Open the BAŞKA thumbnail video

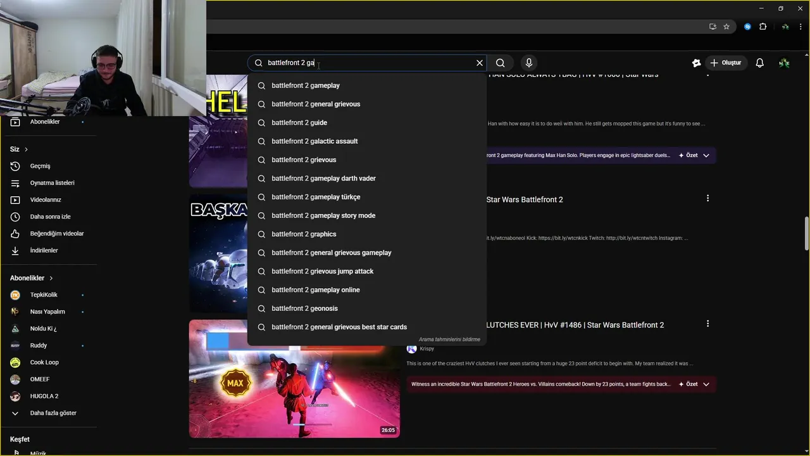coord(218,253)
